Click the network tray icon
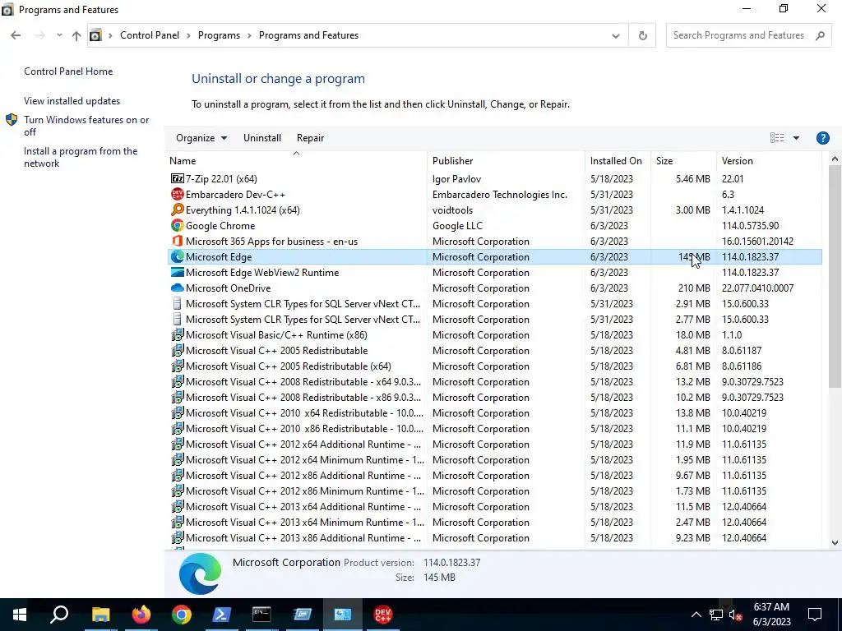 [716, 615]
